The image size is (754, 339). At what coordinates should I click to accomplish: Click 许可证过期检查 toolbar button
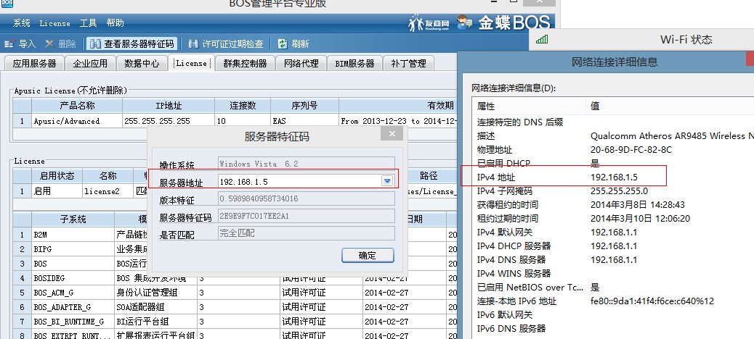point(226,43)
